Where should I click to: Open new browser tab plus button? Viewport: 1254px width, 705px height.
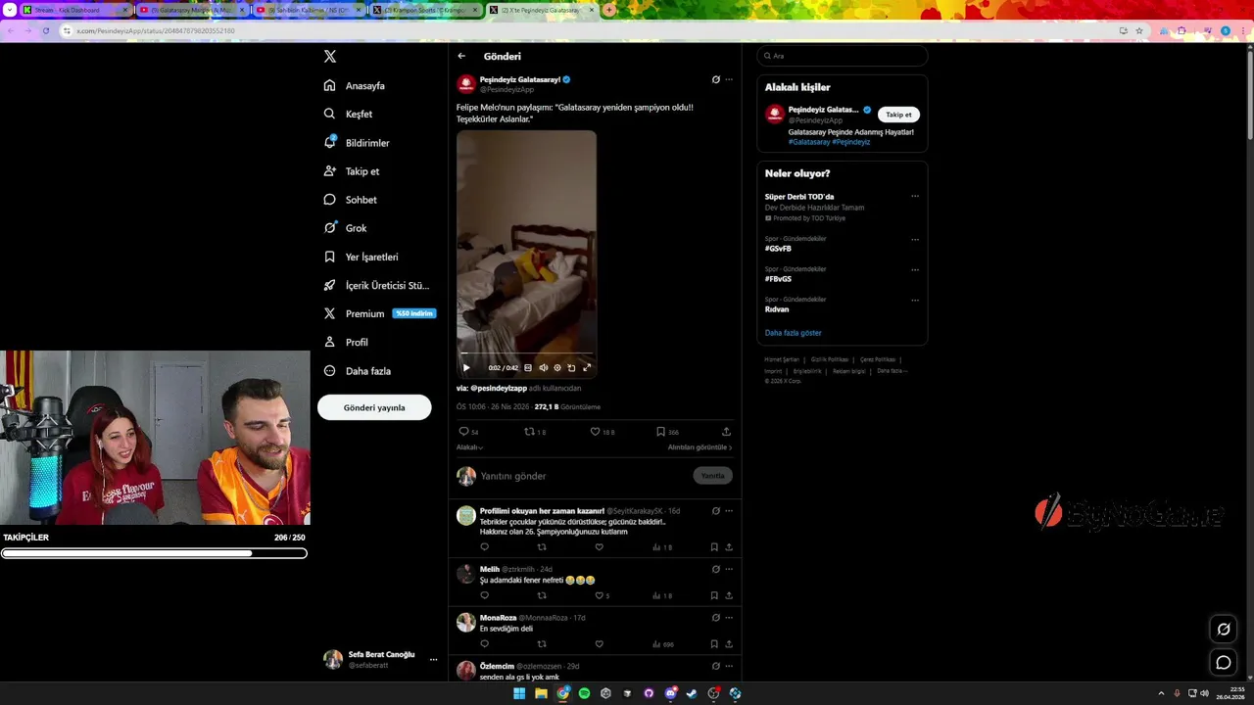click(x=609, y=10)
